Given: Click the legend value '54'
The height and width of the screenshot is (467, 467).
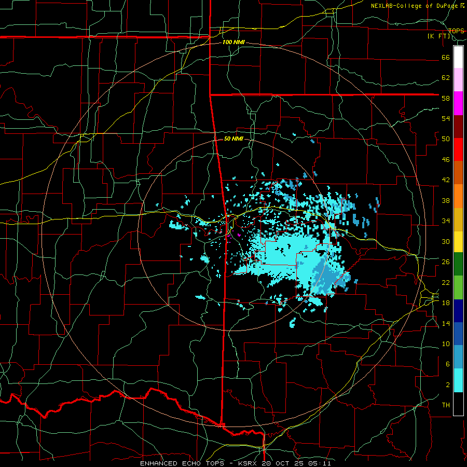Looking at the screenshot, I should [x=446, y=118].
